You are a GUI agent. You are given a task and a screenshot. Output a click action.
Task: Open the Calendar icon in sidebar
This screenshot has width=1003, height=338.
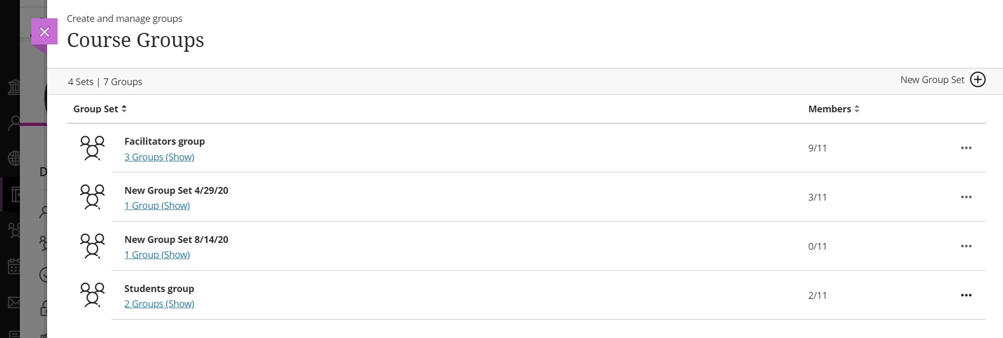(14, 266)
